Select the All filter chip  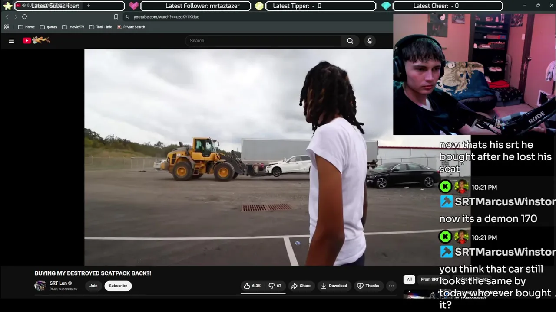pyautogui.click(x=409, y=279)
